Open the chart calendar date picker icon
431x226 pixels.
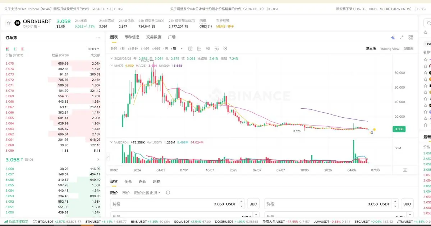click(190, 48)
